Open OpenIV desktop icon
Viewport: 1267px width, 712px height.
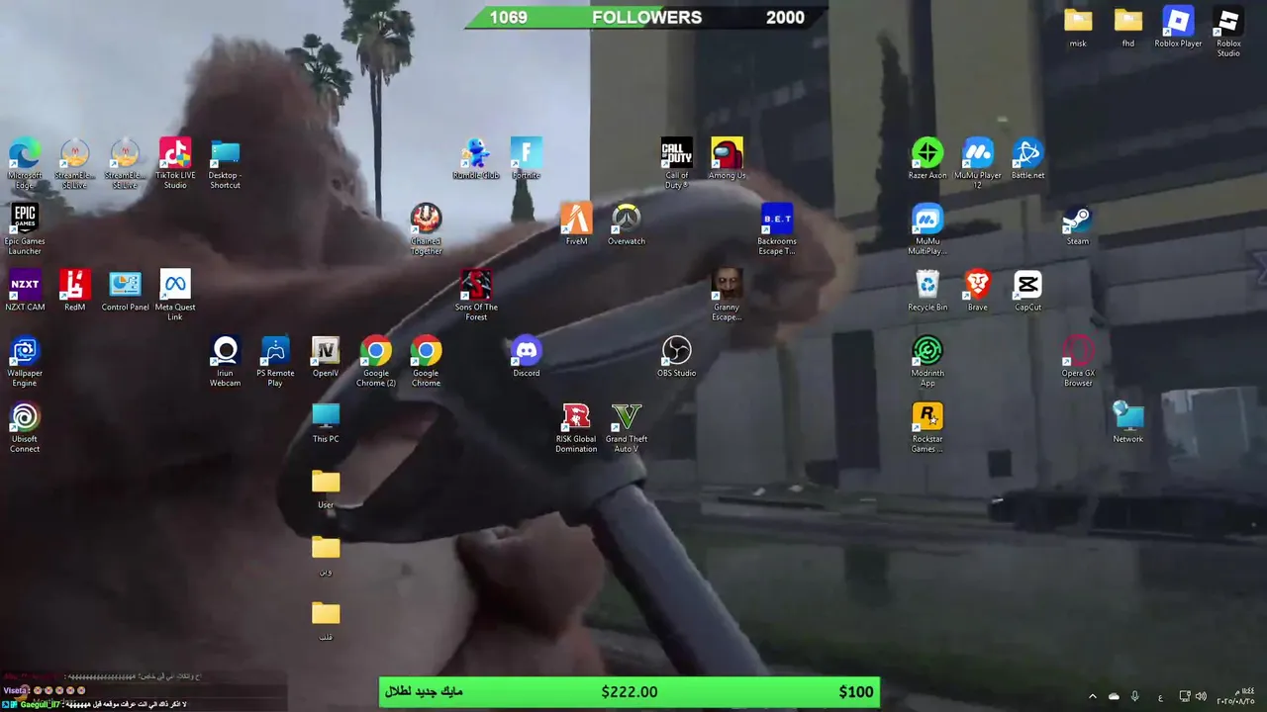pos(326,356)
